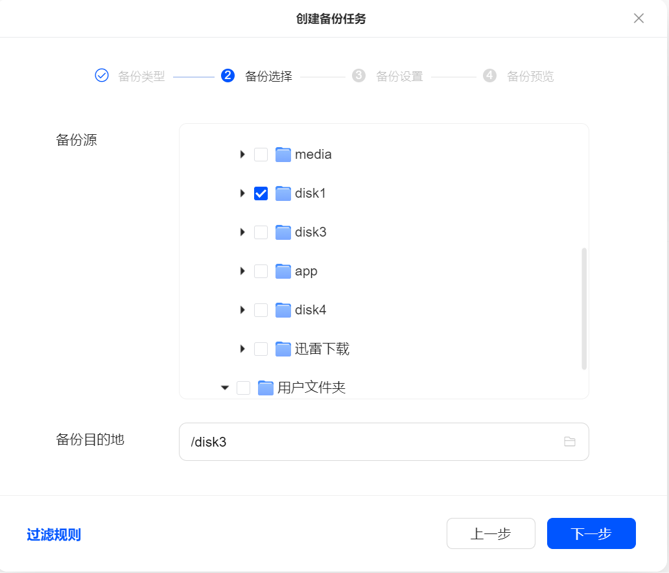Select the app folder name
The width and height of the screenshot is (669, 573).
click(306, 272)
